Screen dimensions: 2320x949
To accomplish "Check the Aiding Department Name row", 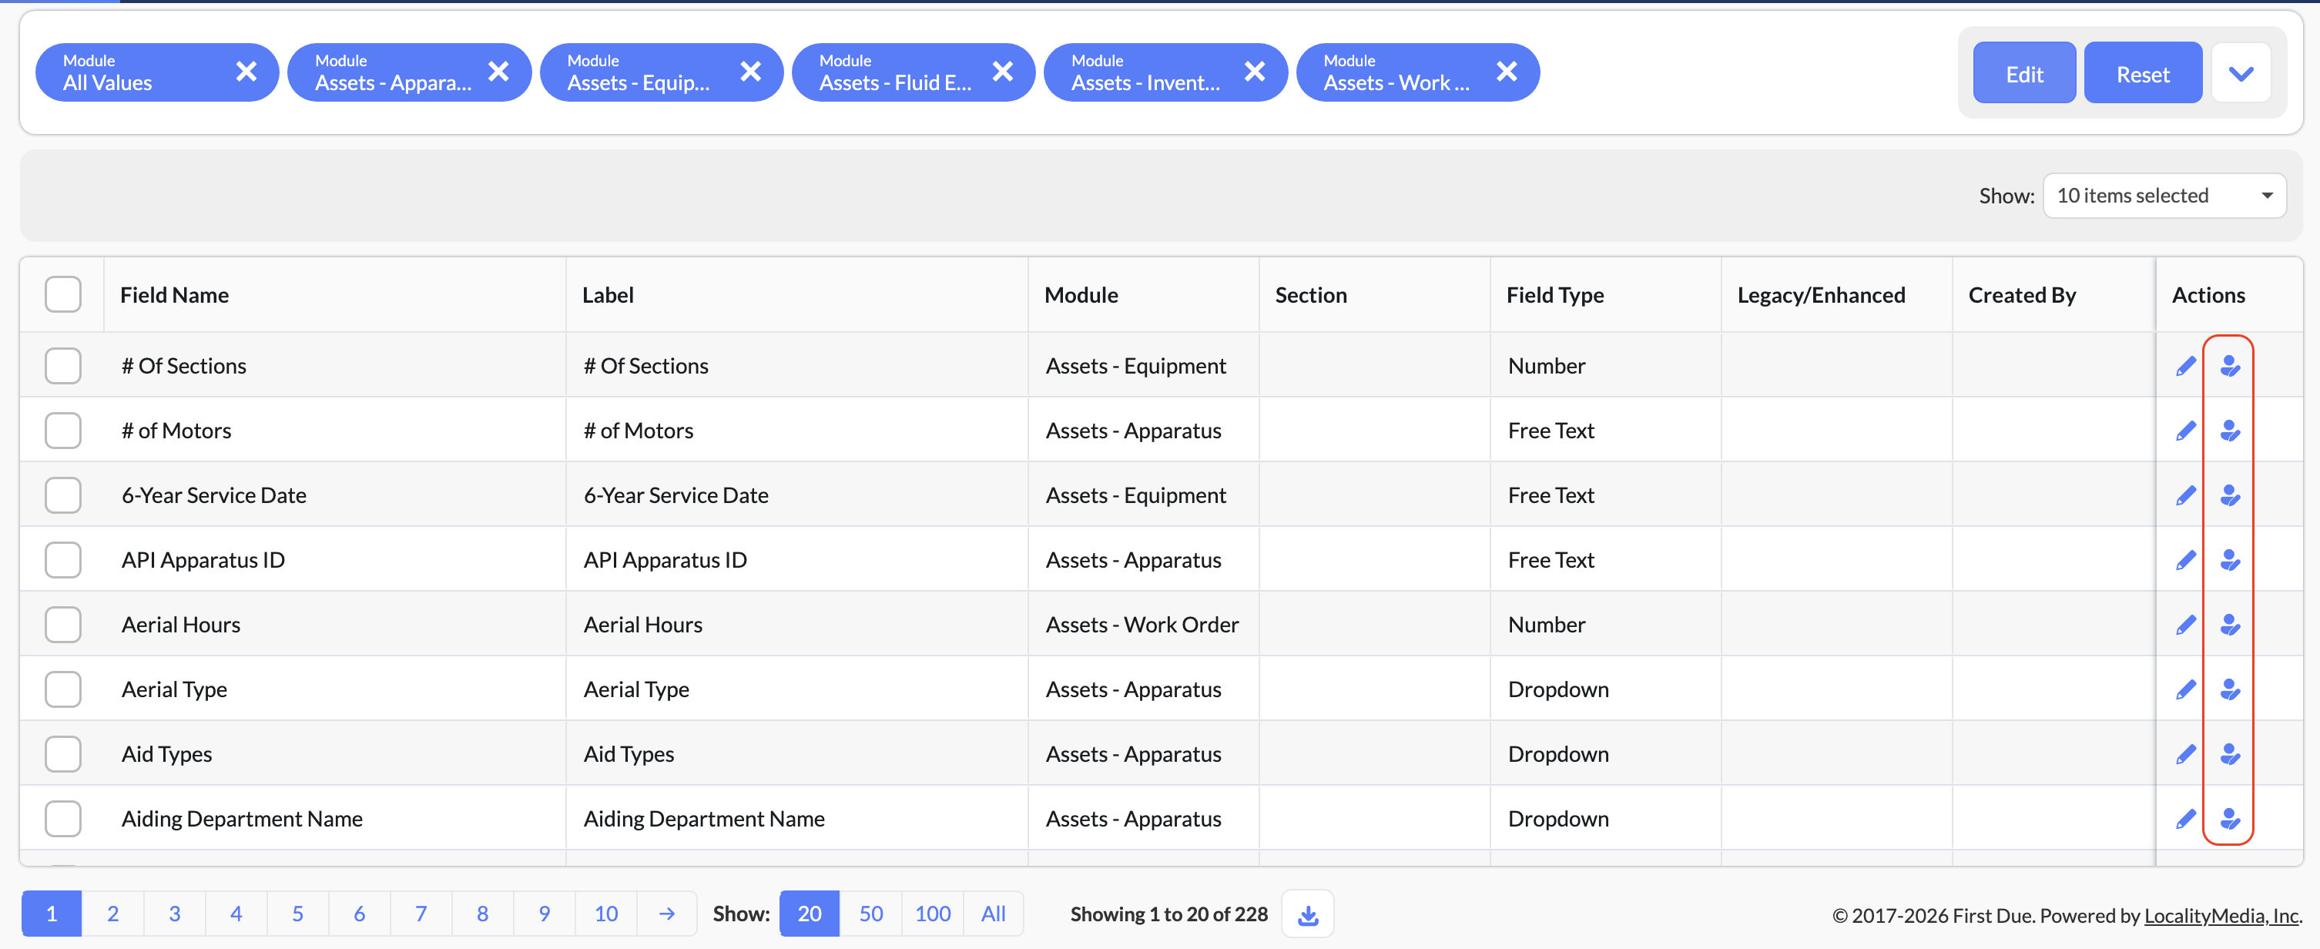I will pyautogui.click(x=63, y=819).
